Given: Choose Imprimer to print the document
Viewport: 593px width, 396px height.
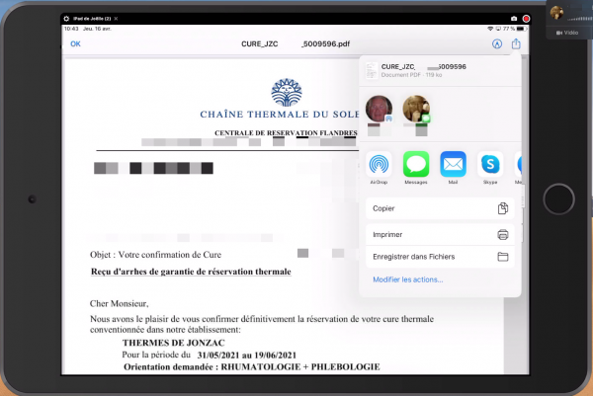Looking at the screenshot, I should (x=440, y=234).
